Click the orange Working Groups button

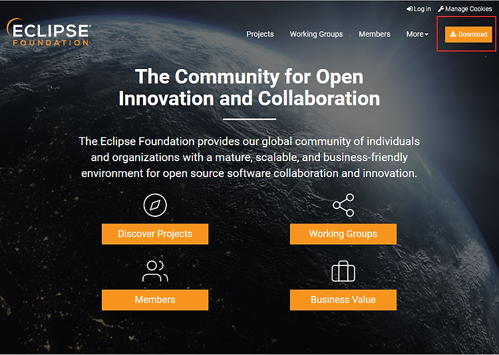pyautogui.click(x=343, y=234)
